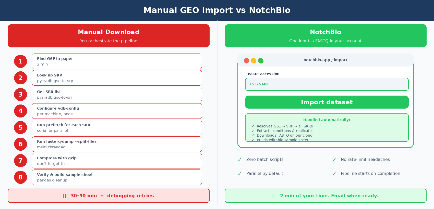Open the Find GSE in paper step card

pyautogui.click(x=117, y=61)
